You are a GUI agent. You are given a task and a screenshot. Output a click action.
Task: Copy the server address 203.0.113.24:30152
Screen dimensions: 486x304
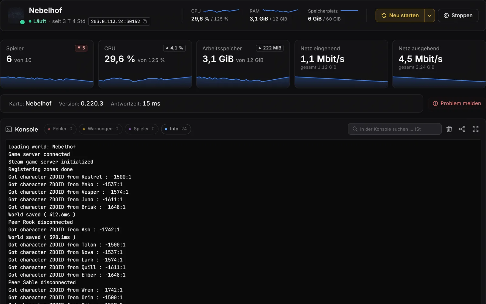(145, 21)
